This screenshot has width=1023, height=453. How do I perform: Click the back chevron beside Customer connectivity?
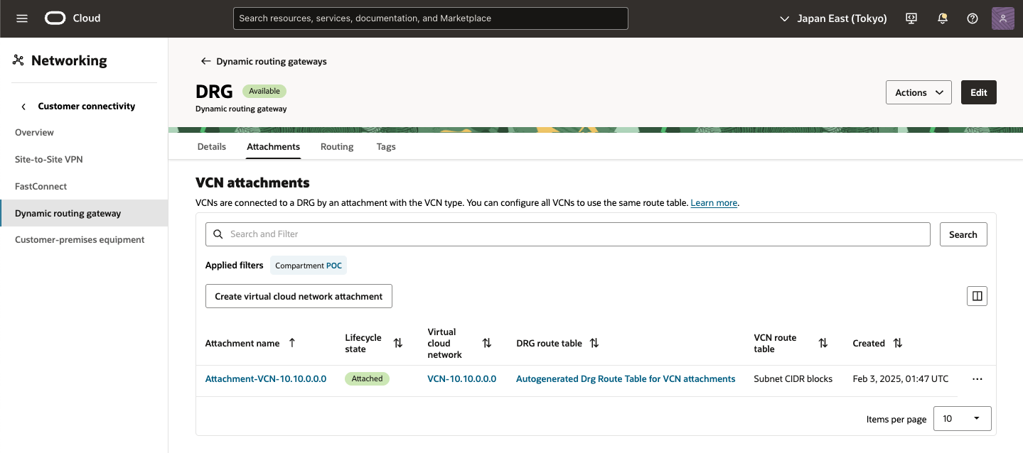pos(23,107)
